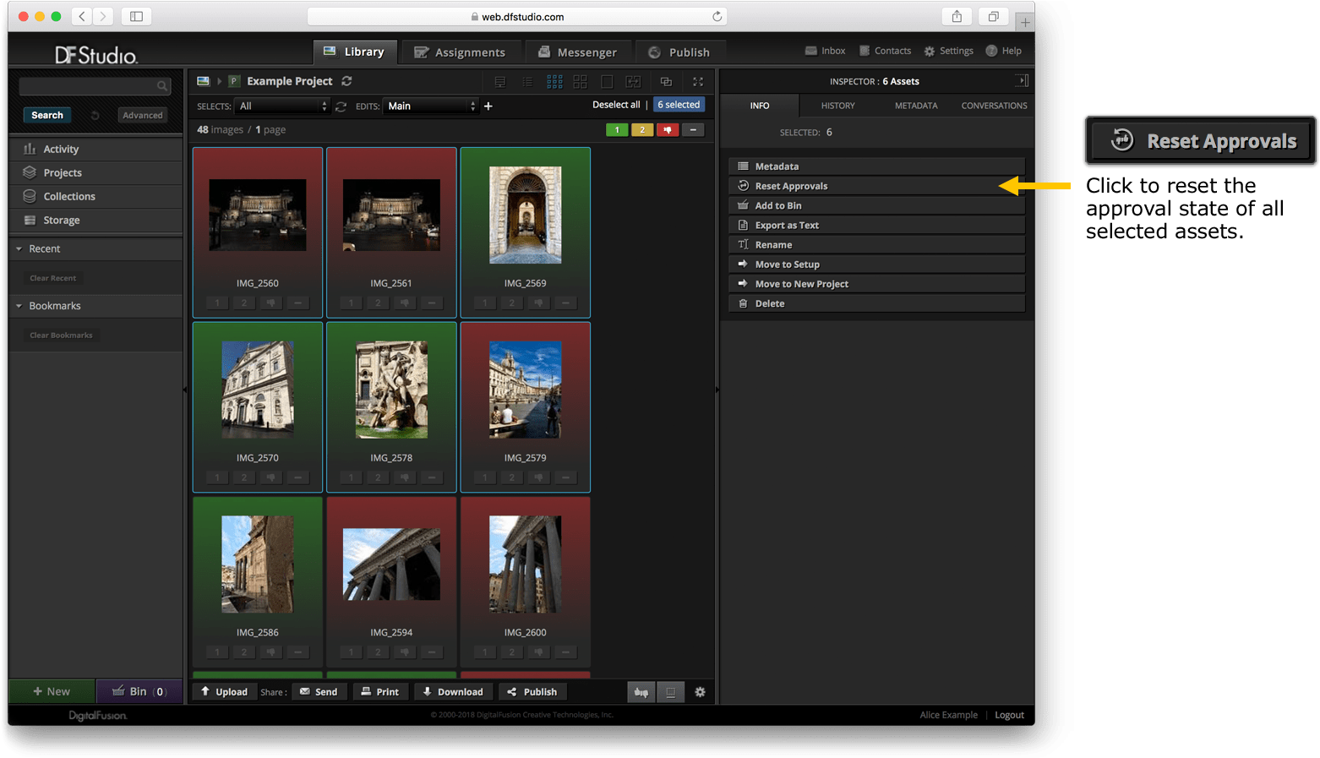Open the Selects dropdown set to All
This screenshot has width=1320, height=758.
click(x=282, y=106)
